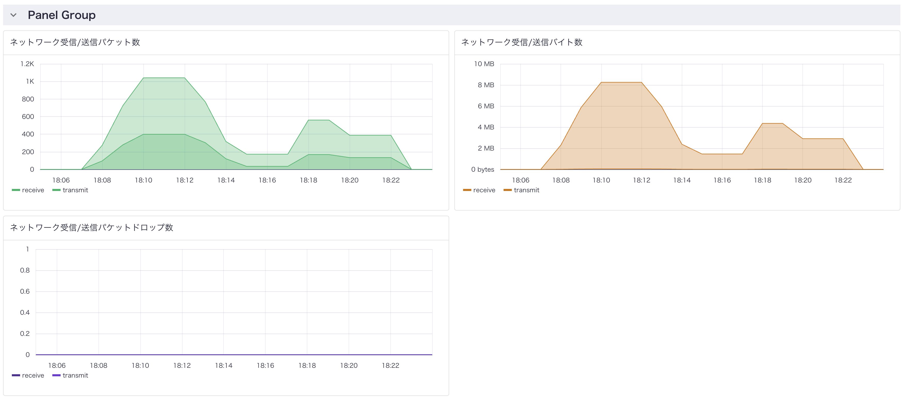Screen dimensions: 904x401
Task: Click 18:14 tick on packet drop chart
Action: point(224,365)
